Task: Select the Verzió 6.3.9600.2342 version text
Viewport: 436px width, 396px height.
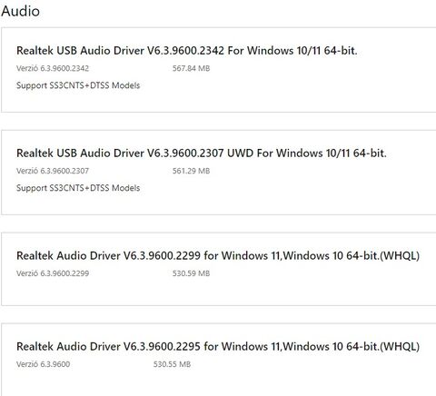Action: 53,68
